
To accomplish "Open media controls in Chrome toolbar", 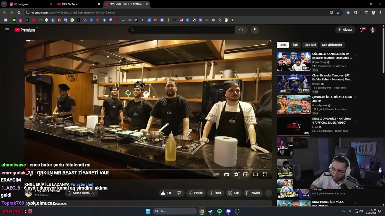I will pyautogui.click(x=366, y=13).
